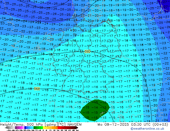Pick the dark blue swatch in legend
The height and width of the screenshot is (131, 170).
pos(25,128)
